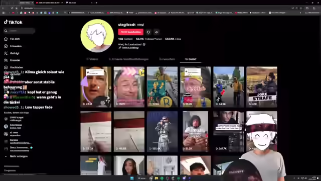The height and width of the screenshot is (181, 321).
Task: Click the red Profil bearbeiten button
Action: tap(130, 32)
